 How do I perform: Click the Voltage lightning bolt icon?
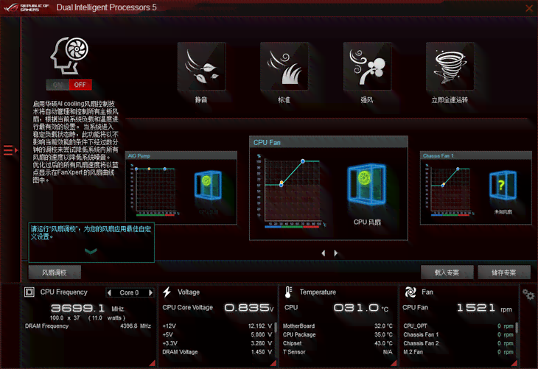(x=167, y=292)
